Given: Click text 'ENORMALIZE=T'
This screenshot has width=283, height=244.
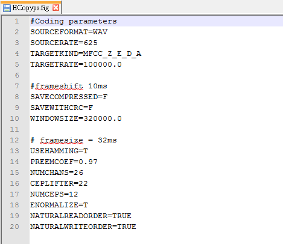Looking at the screenshot, I should (59, 205).
